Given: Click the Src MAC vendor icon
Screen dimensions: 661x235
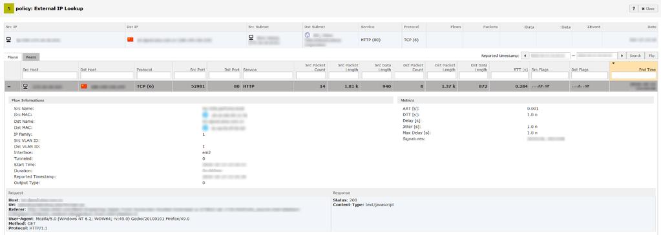Looking at the screenshot, I should pos(205,115).
